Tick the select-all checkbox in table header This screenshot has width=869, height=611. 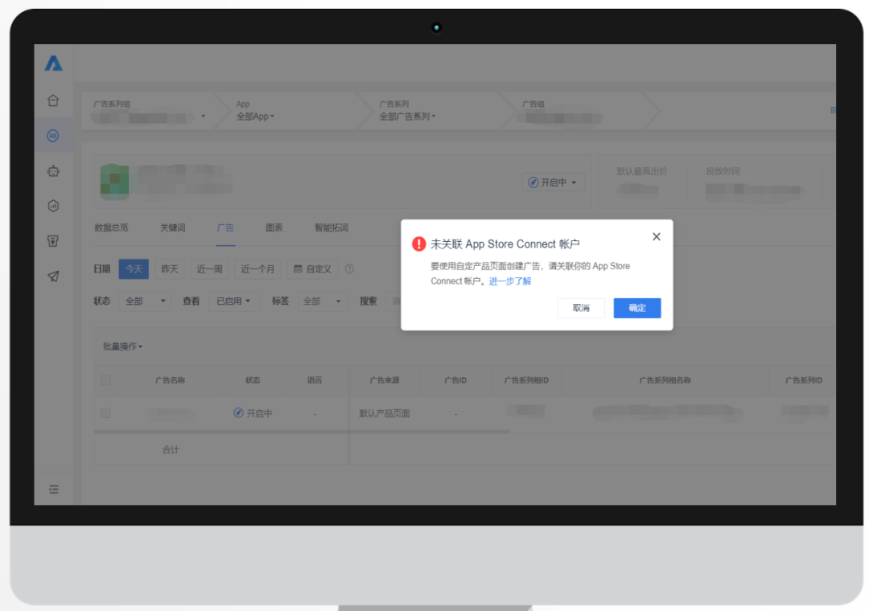click(106, 380)
